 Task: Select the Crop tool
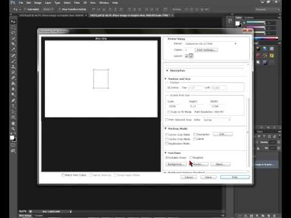click(13, 44)
